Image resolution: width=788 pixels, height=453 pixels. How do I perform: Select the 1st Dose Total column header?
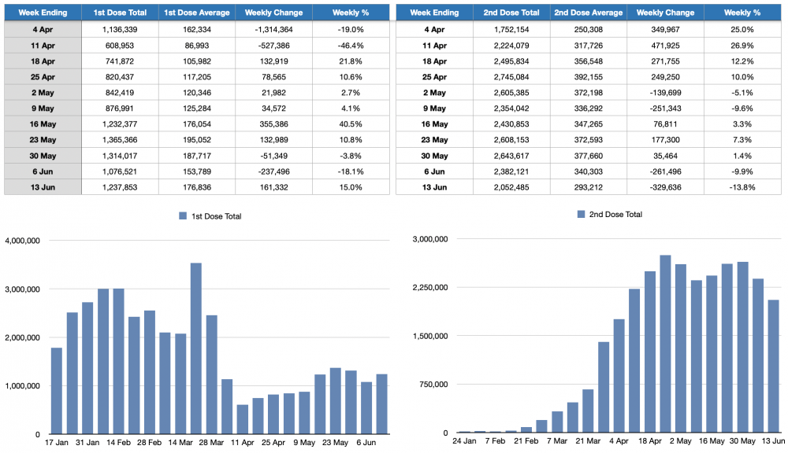(120, 13)
